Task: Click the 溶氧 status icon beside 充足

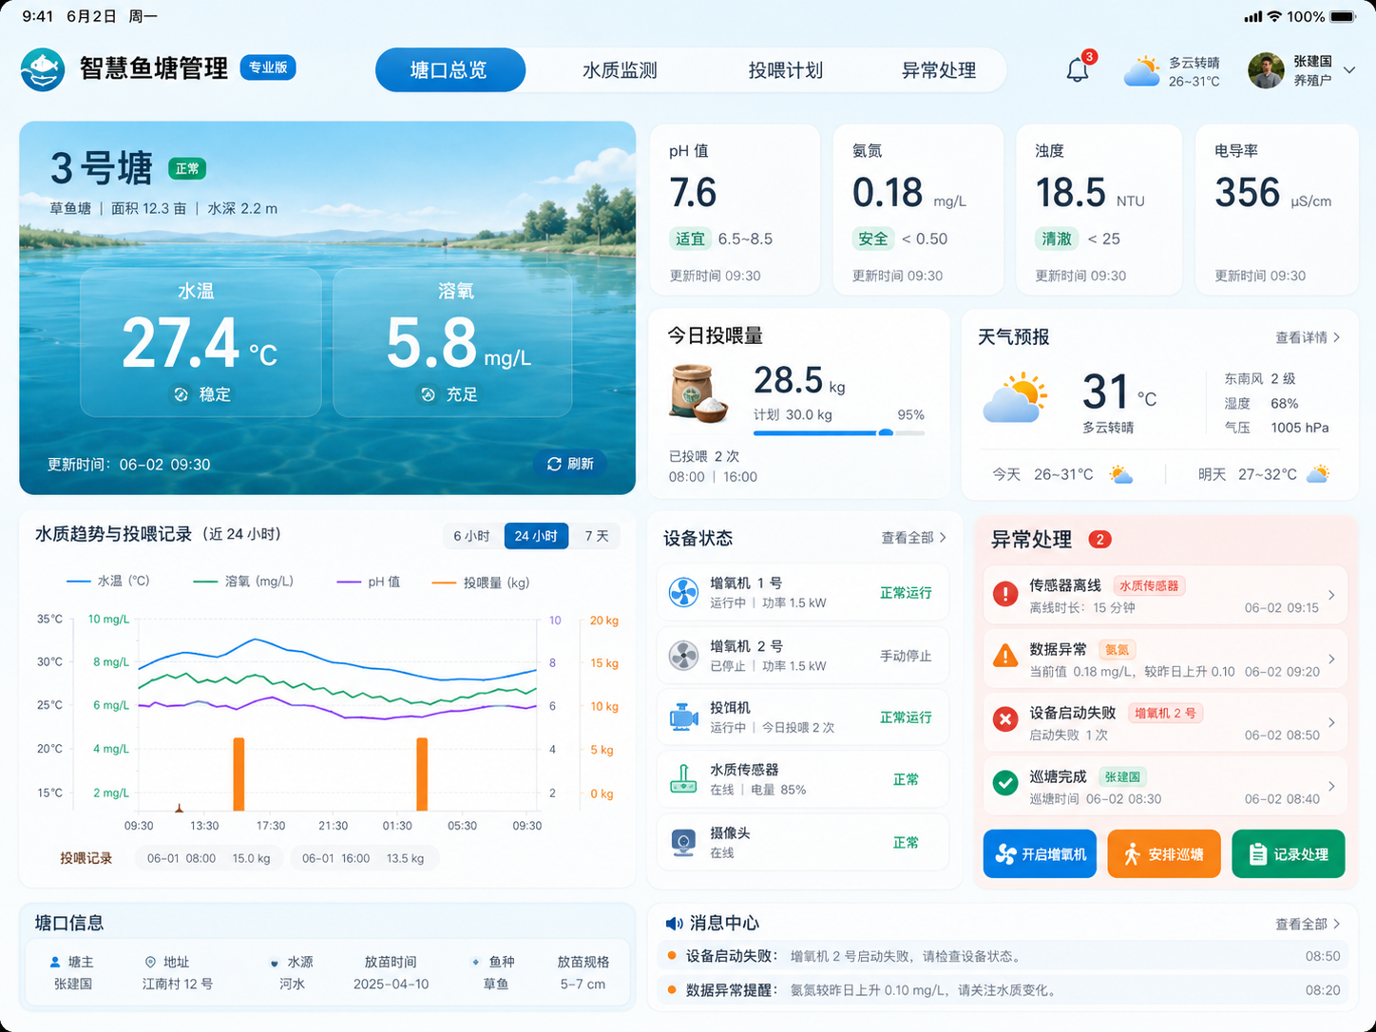Action: [428, 394]
